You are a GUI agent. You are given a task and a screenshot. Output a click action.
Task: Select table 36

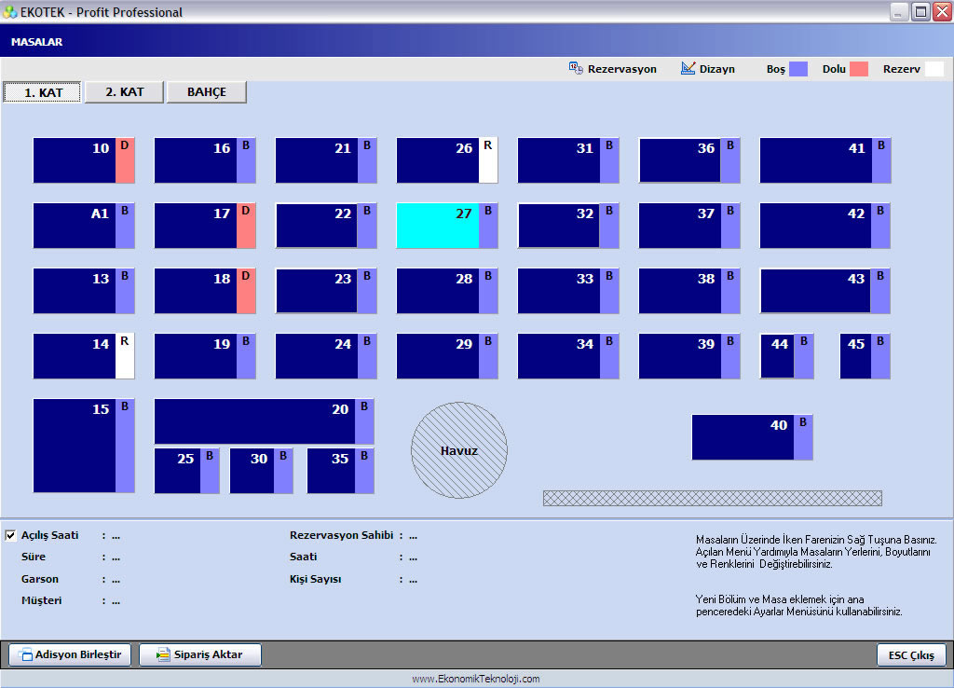click(x=689, y=160)
